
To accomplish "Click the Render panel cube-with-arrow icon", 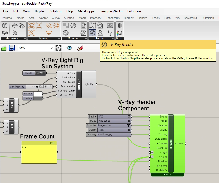I will pos(110,33).
